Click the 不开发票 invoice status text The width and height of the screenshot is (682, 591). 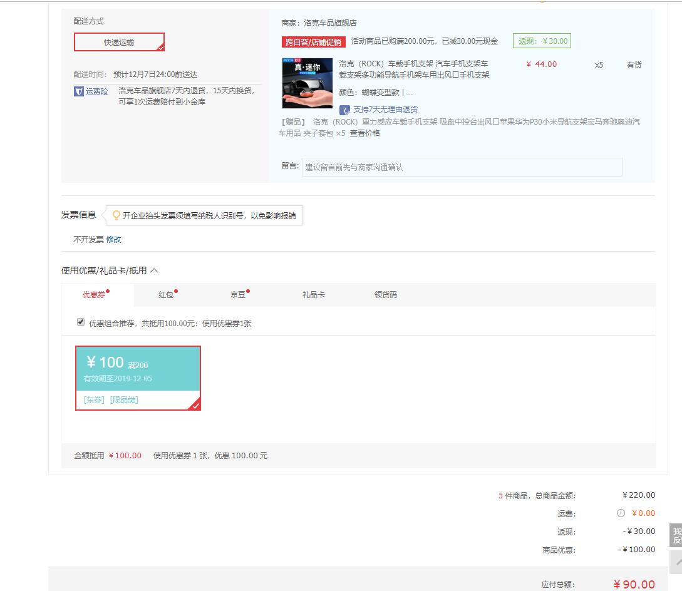pyautogui.click(x=89, y=239)
